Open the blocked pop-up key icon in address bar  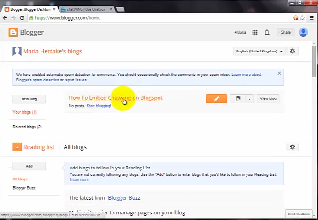296,18
